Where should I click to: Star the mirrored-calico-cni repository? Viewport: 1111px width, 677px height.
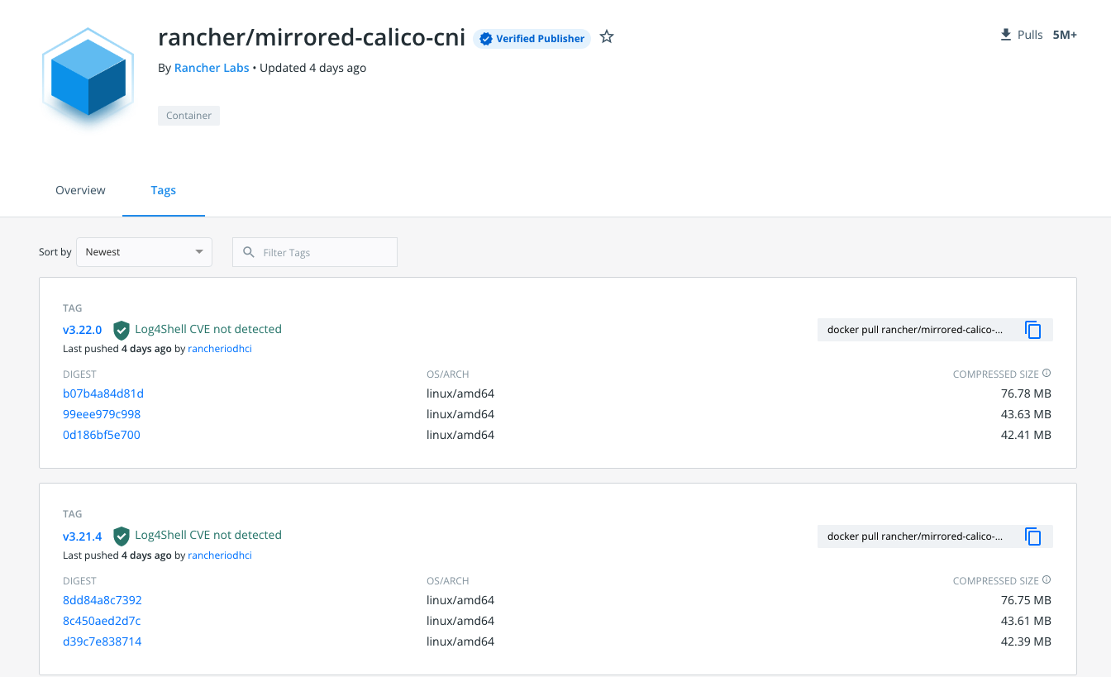[606, 36]
